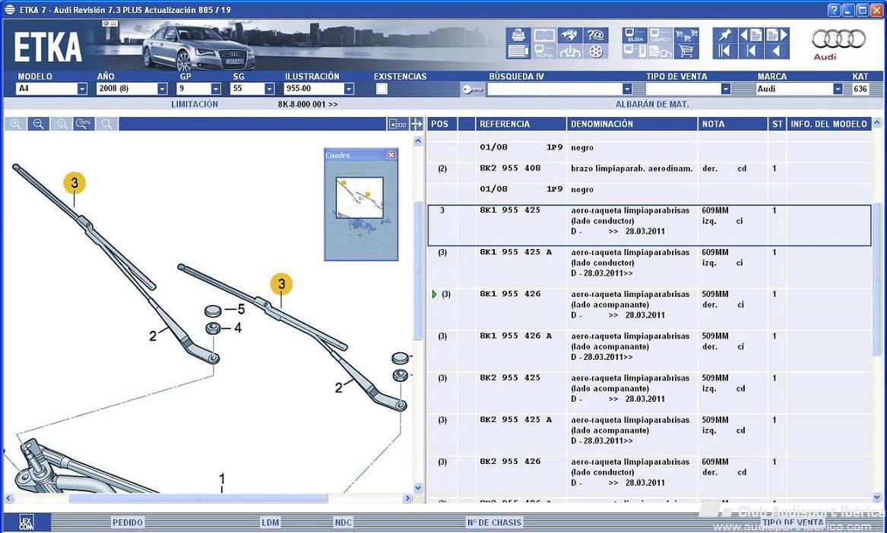Click the double-bar jump to first icon
Image resolution: width=887 pixels, height=533 pixels.
(x=724, y=52)
